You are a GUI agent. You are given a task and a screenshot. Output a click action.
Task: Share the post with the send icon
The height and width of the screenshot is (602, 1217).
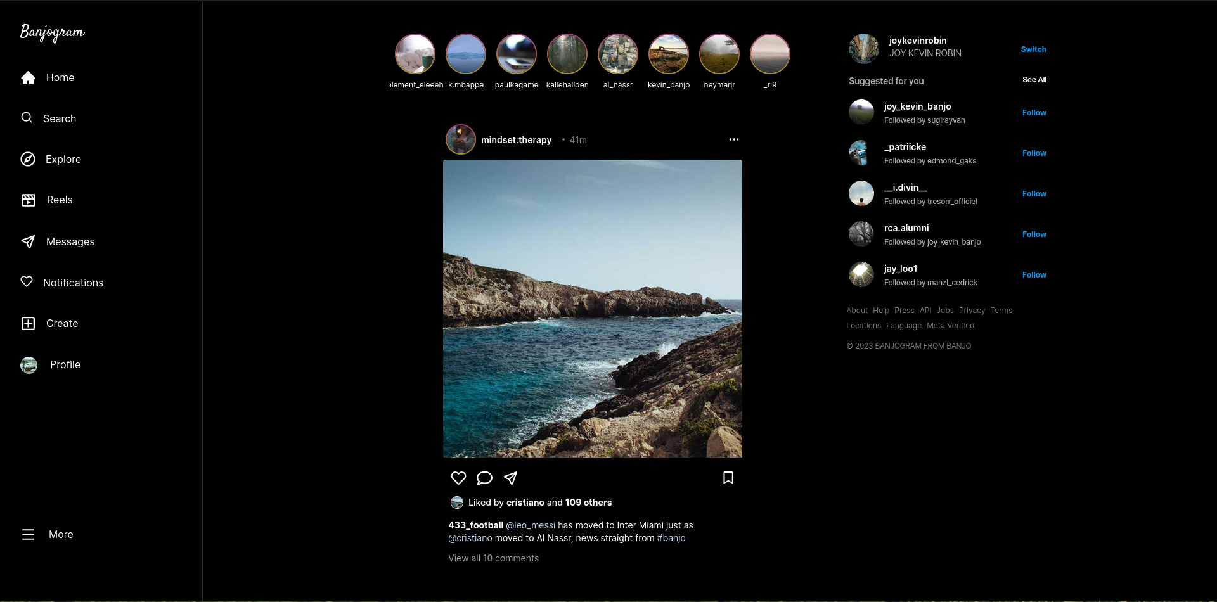pos(510,478)
